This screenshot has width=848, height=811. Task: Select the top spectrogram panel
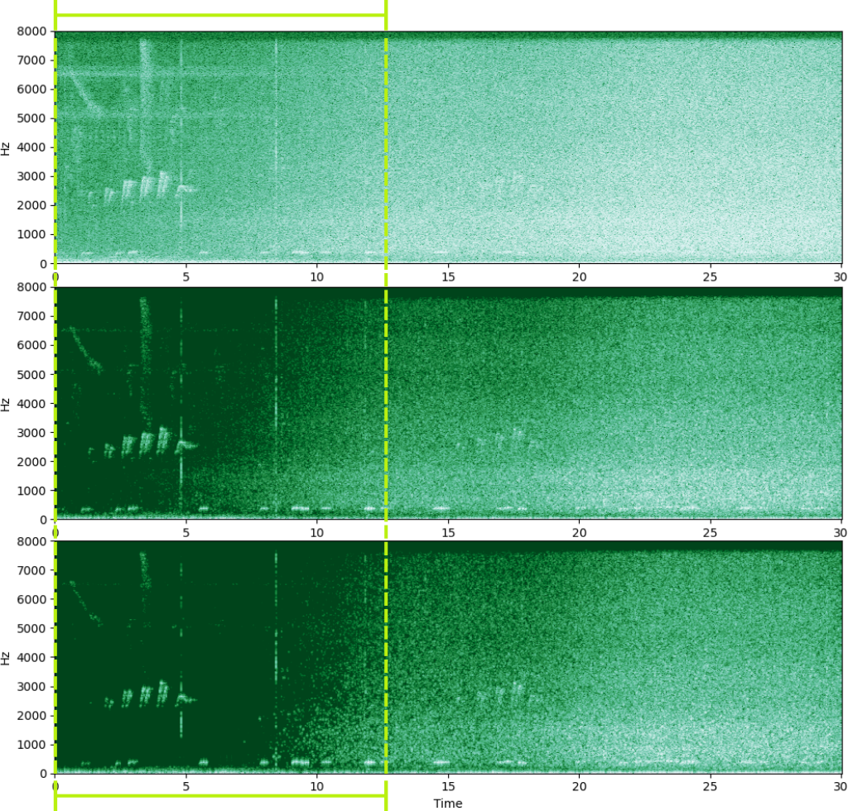448,147
